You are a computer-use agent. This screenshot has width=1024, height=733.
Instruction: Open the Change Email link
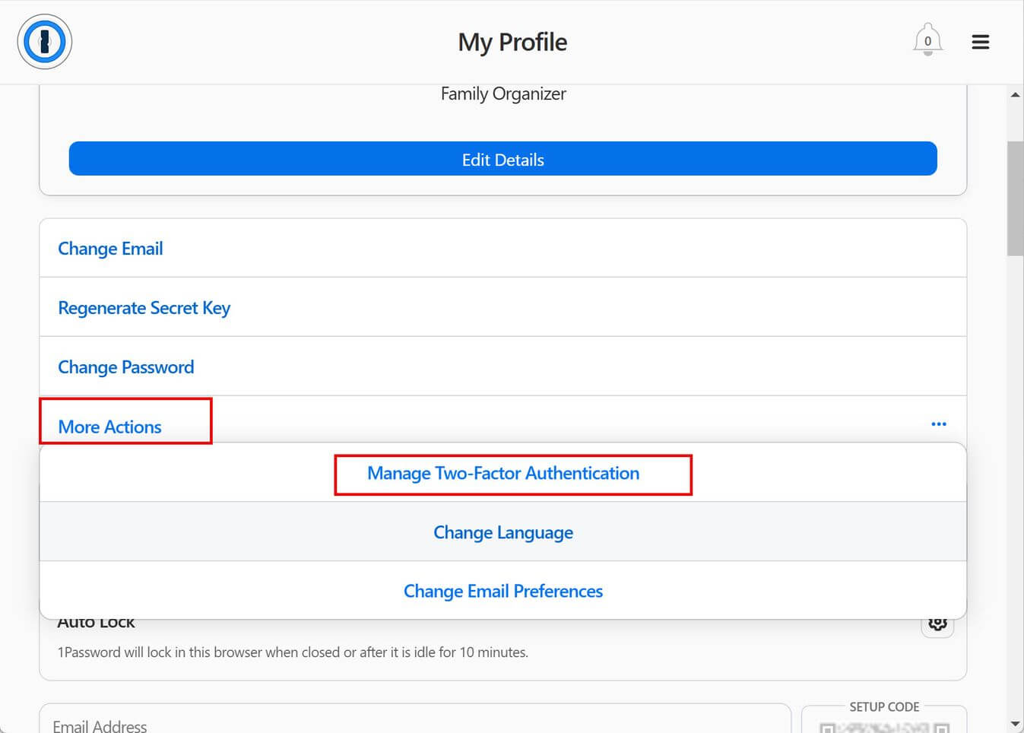coord(110,249)
